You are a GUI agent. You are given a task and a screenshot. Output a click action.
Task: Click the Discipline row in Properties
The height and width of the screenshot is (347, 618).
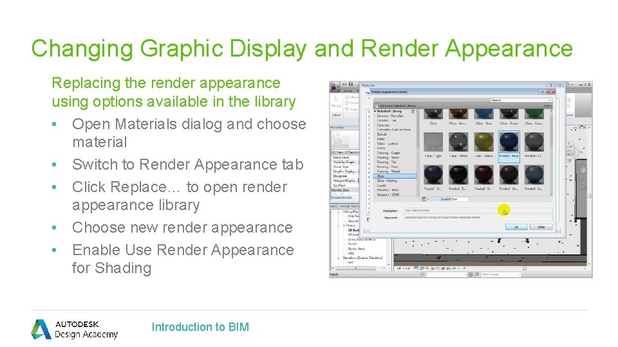point(344,176)
